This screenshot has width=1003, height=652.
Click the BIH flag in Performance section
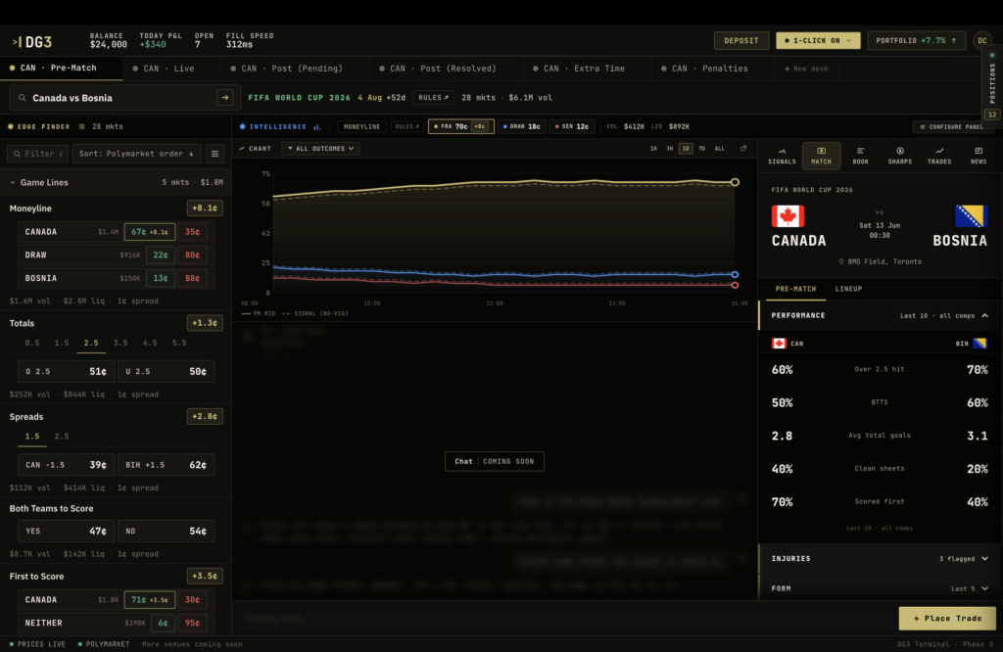tap(979, 344)
